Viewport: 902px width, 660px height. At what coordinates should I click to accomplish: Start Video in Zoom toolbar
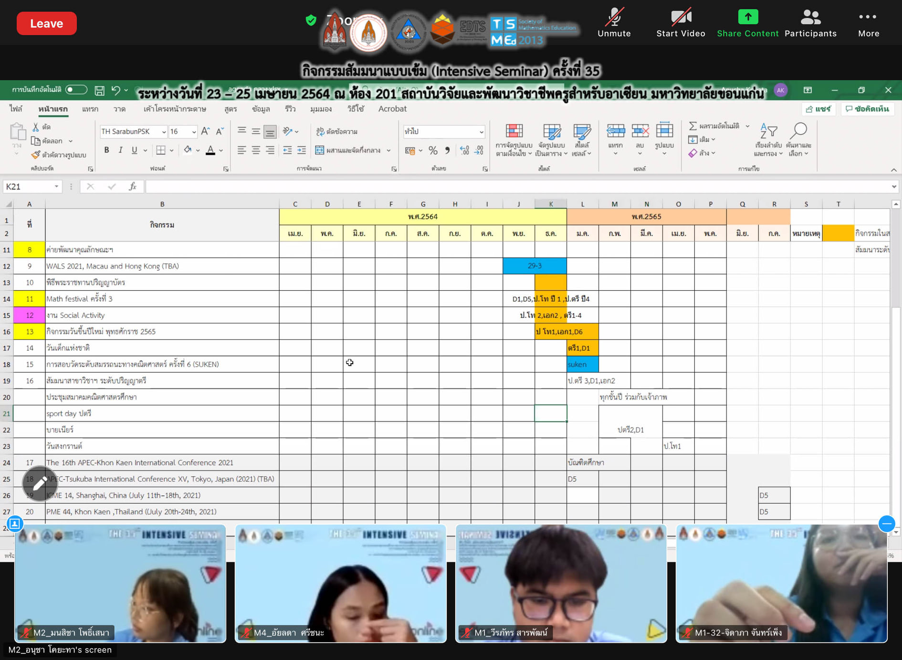click(681, 23)
